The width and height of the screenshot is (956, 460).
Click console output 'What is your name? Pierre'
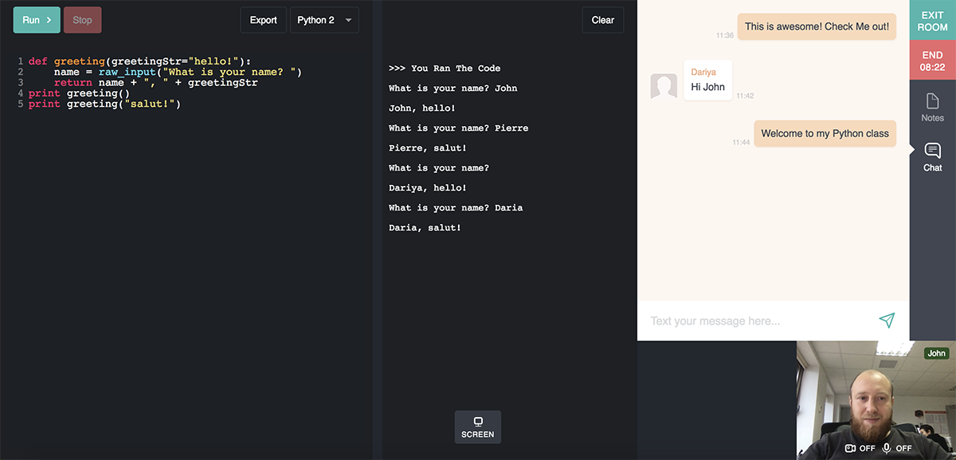pyautogui.click(x=458, y=128)
